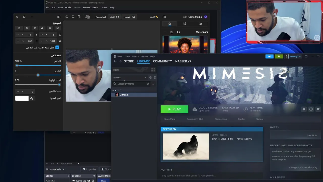
Task: Click the Camo الاجتماعات meetings button
Action: [x=101, y=17]
